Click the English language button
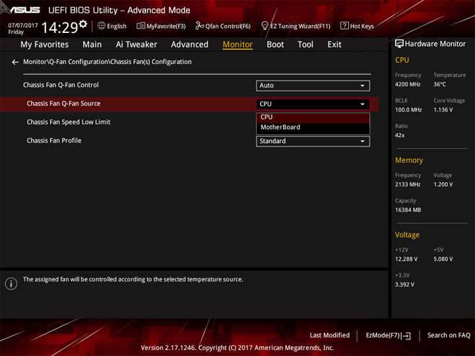475x356 pixels. pos(112,26)
